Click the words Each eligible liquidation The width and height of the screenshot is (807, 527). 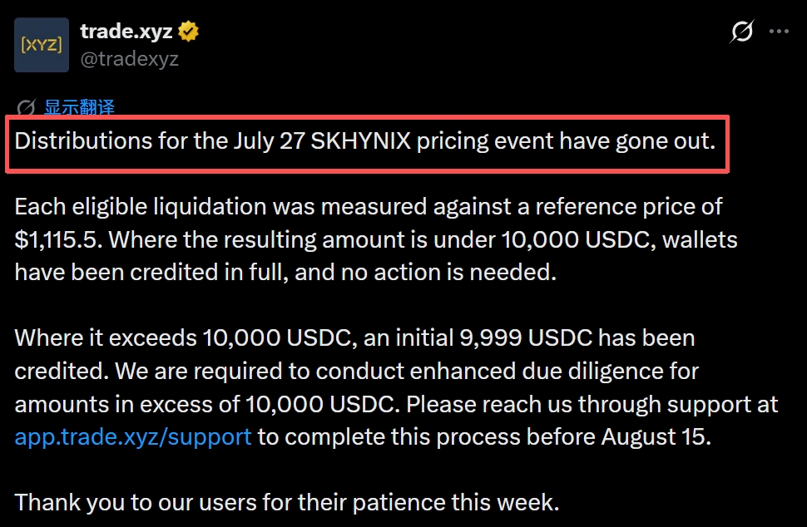click(x=138, y=207)
